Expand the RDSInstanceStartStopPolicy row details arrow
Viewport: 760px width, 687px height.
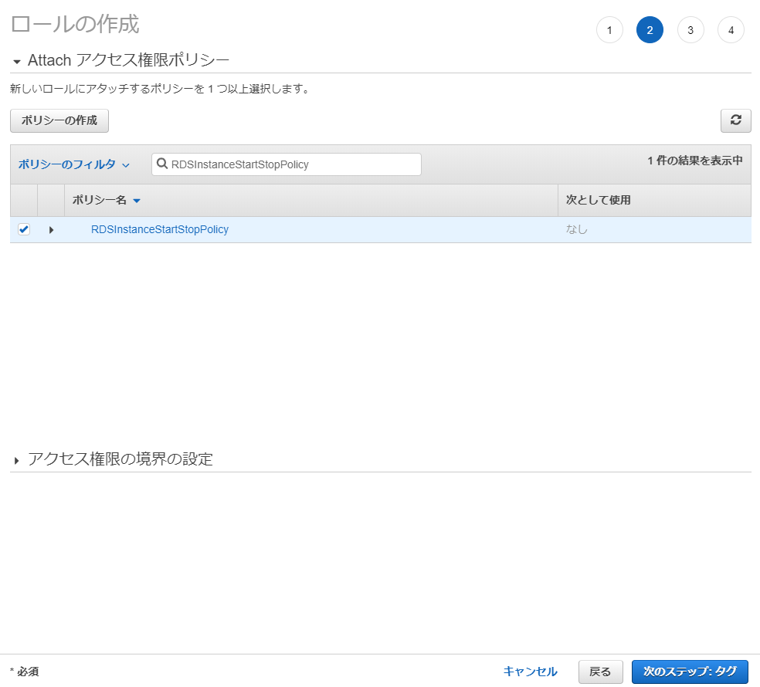coord(51,230)
